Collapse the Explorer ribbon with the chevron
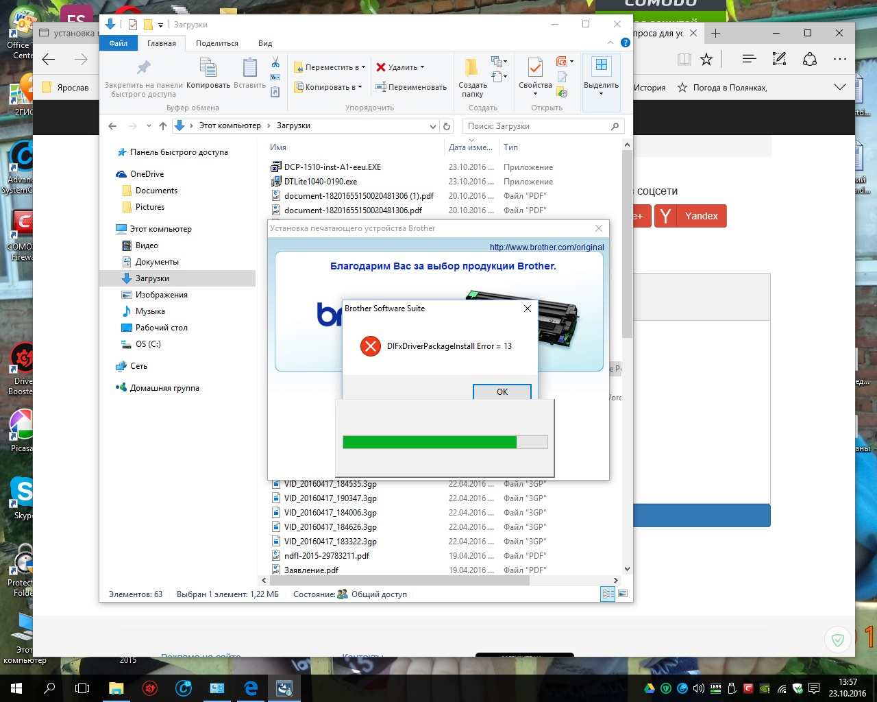This screenshot has height=702, width=877. (x=610, y=43)
